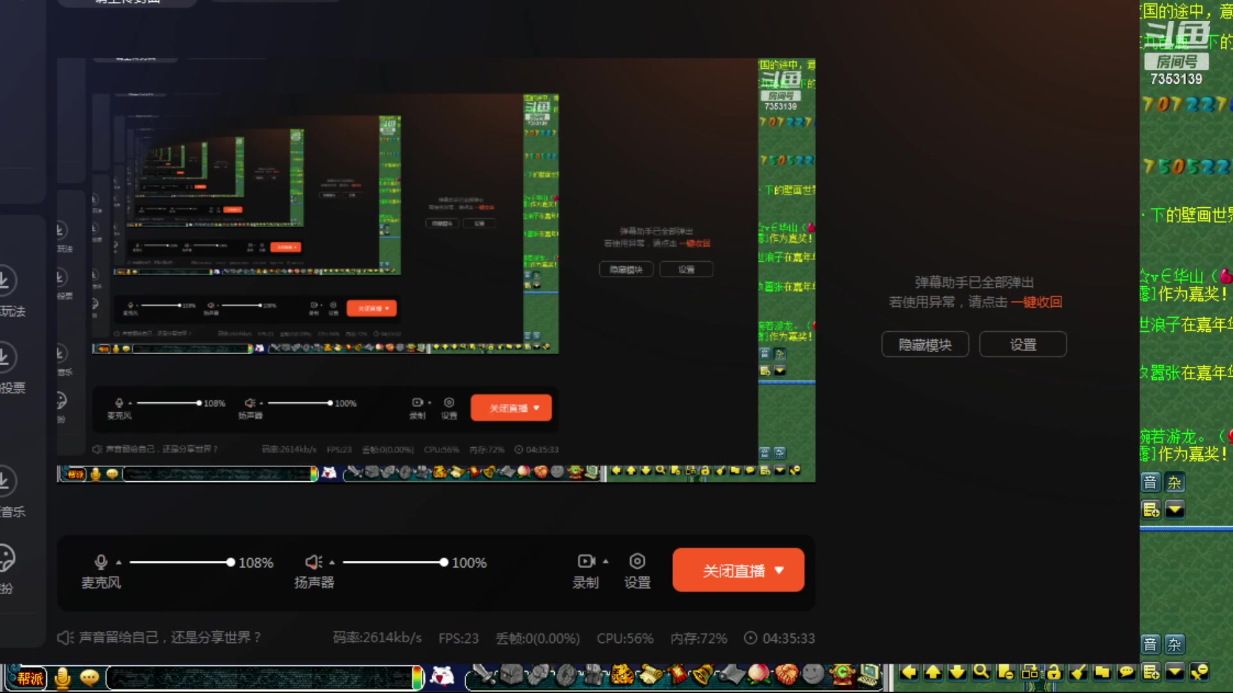This screenshot has width=1233, height=693.
Task: Click the padlock lock icon in game toolbar
Action: pyautogui.click(x=1054, y=672)
